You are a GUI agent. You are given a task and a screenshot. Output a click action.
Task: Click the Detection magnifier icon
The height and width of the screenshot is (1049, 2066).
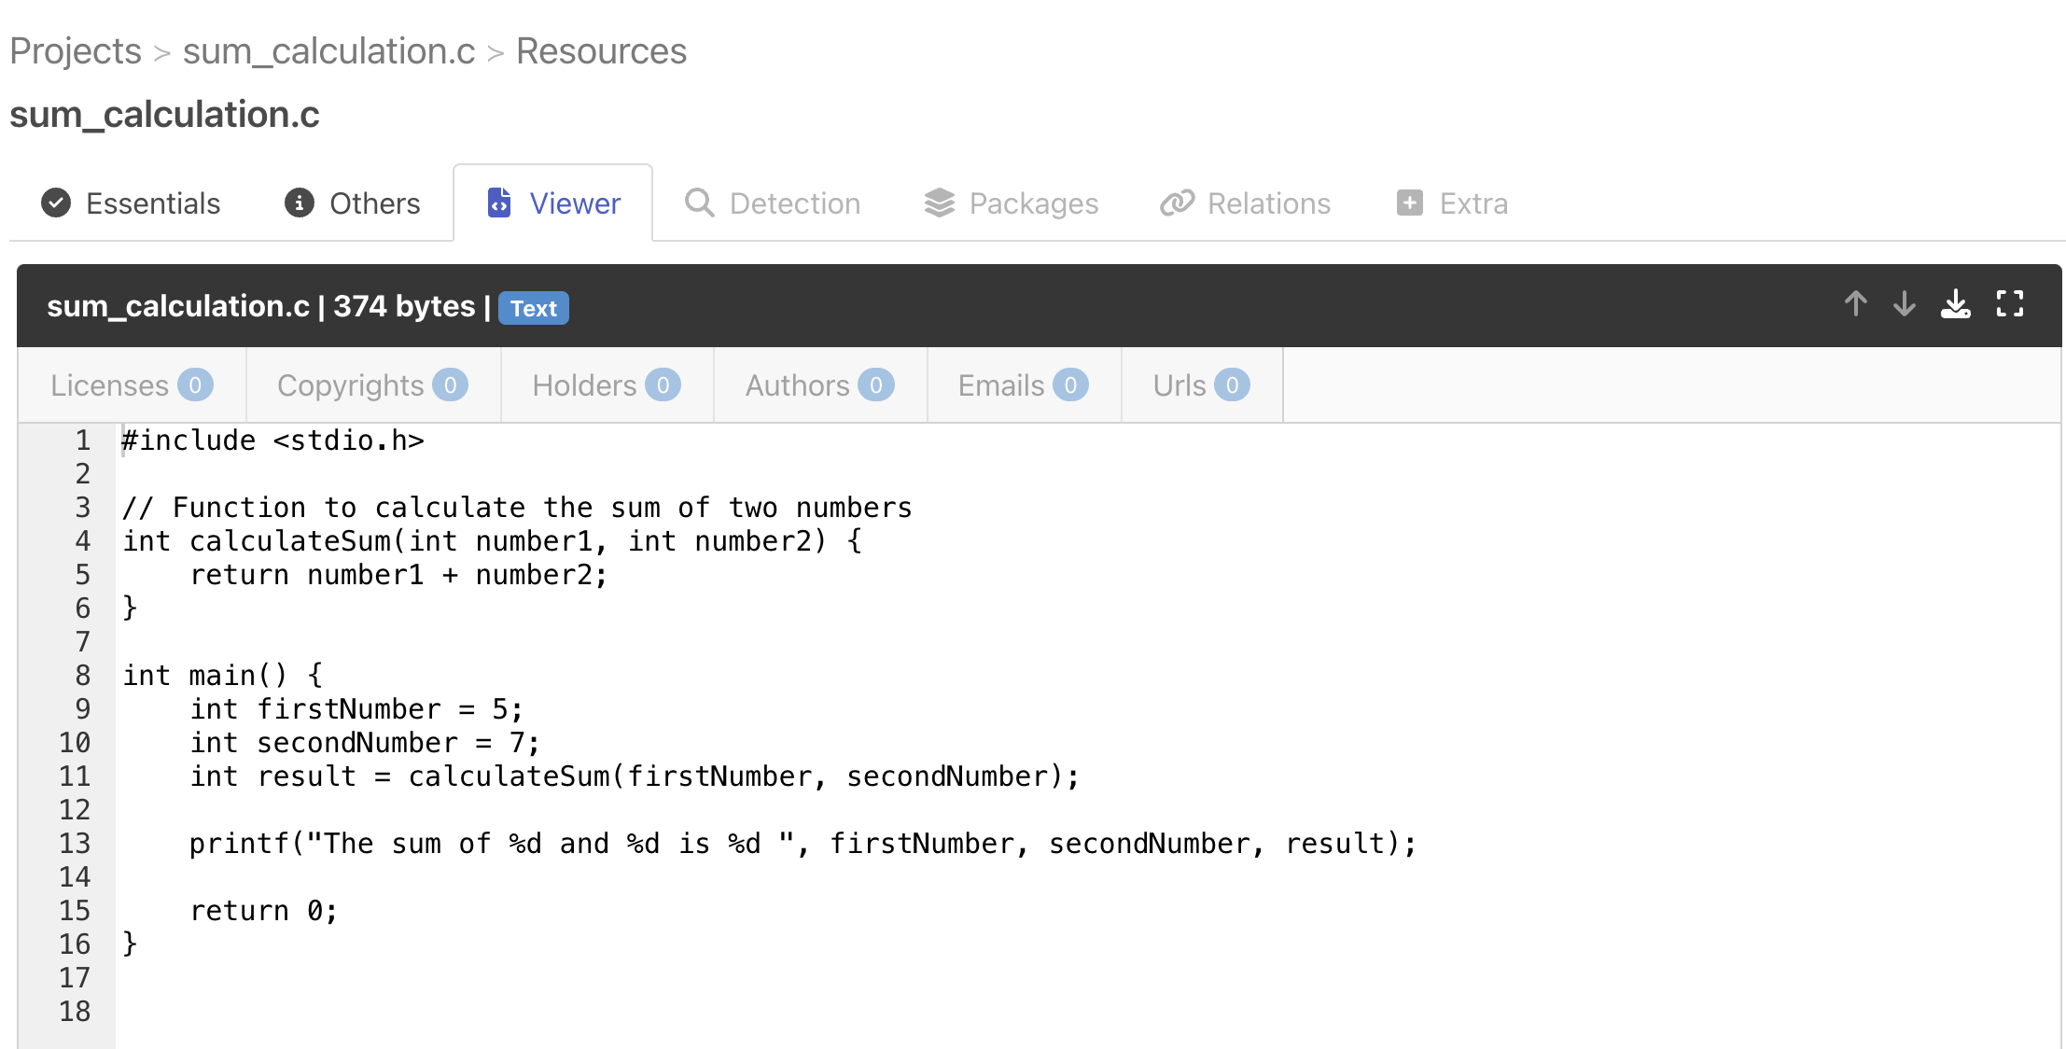(x=699, y=203)
